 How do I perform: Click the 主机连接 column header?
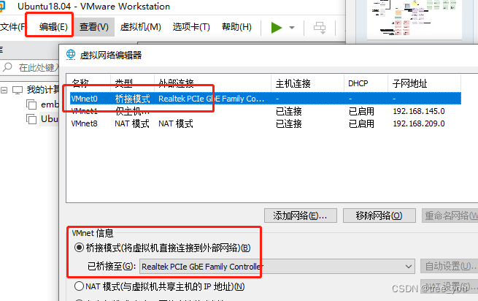307,83
